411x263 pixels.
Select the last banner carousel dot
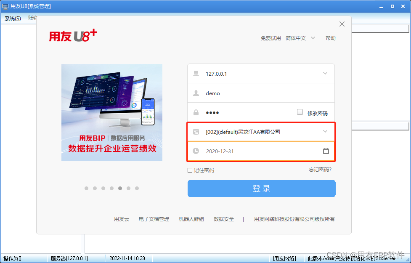(137, 188)
